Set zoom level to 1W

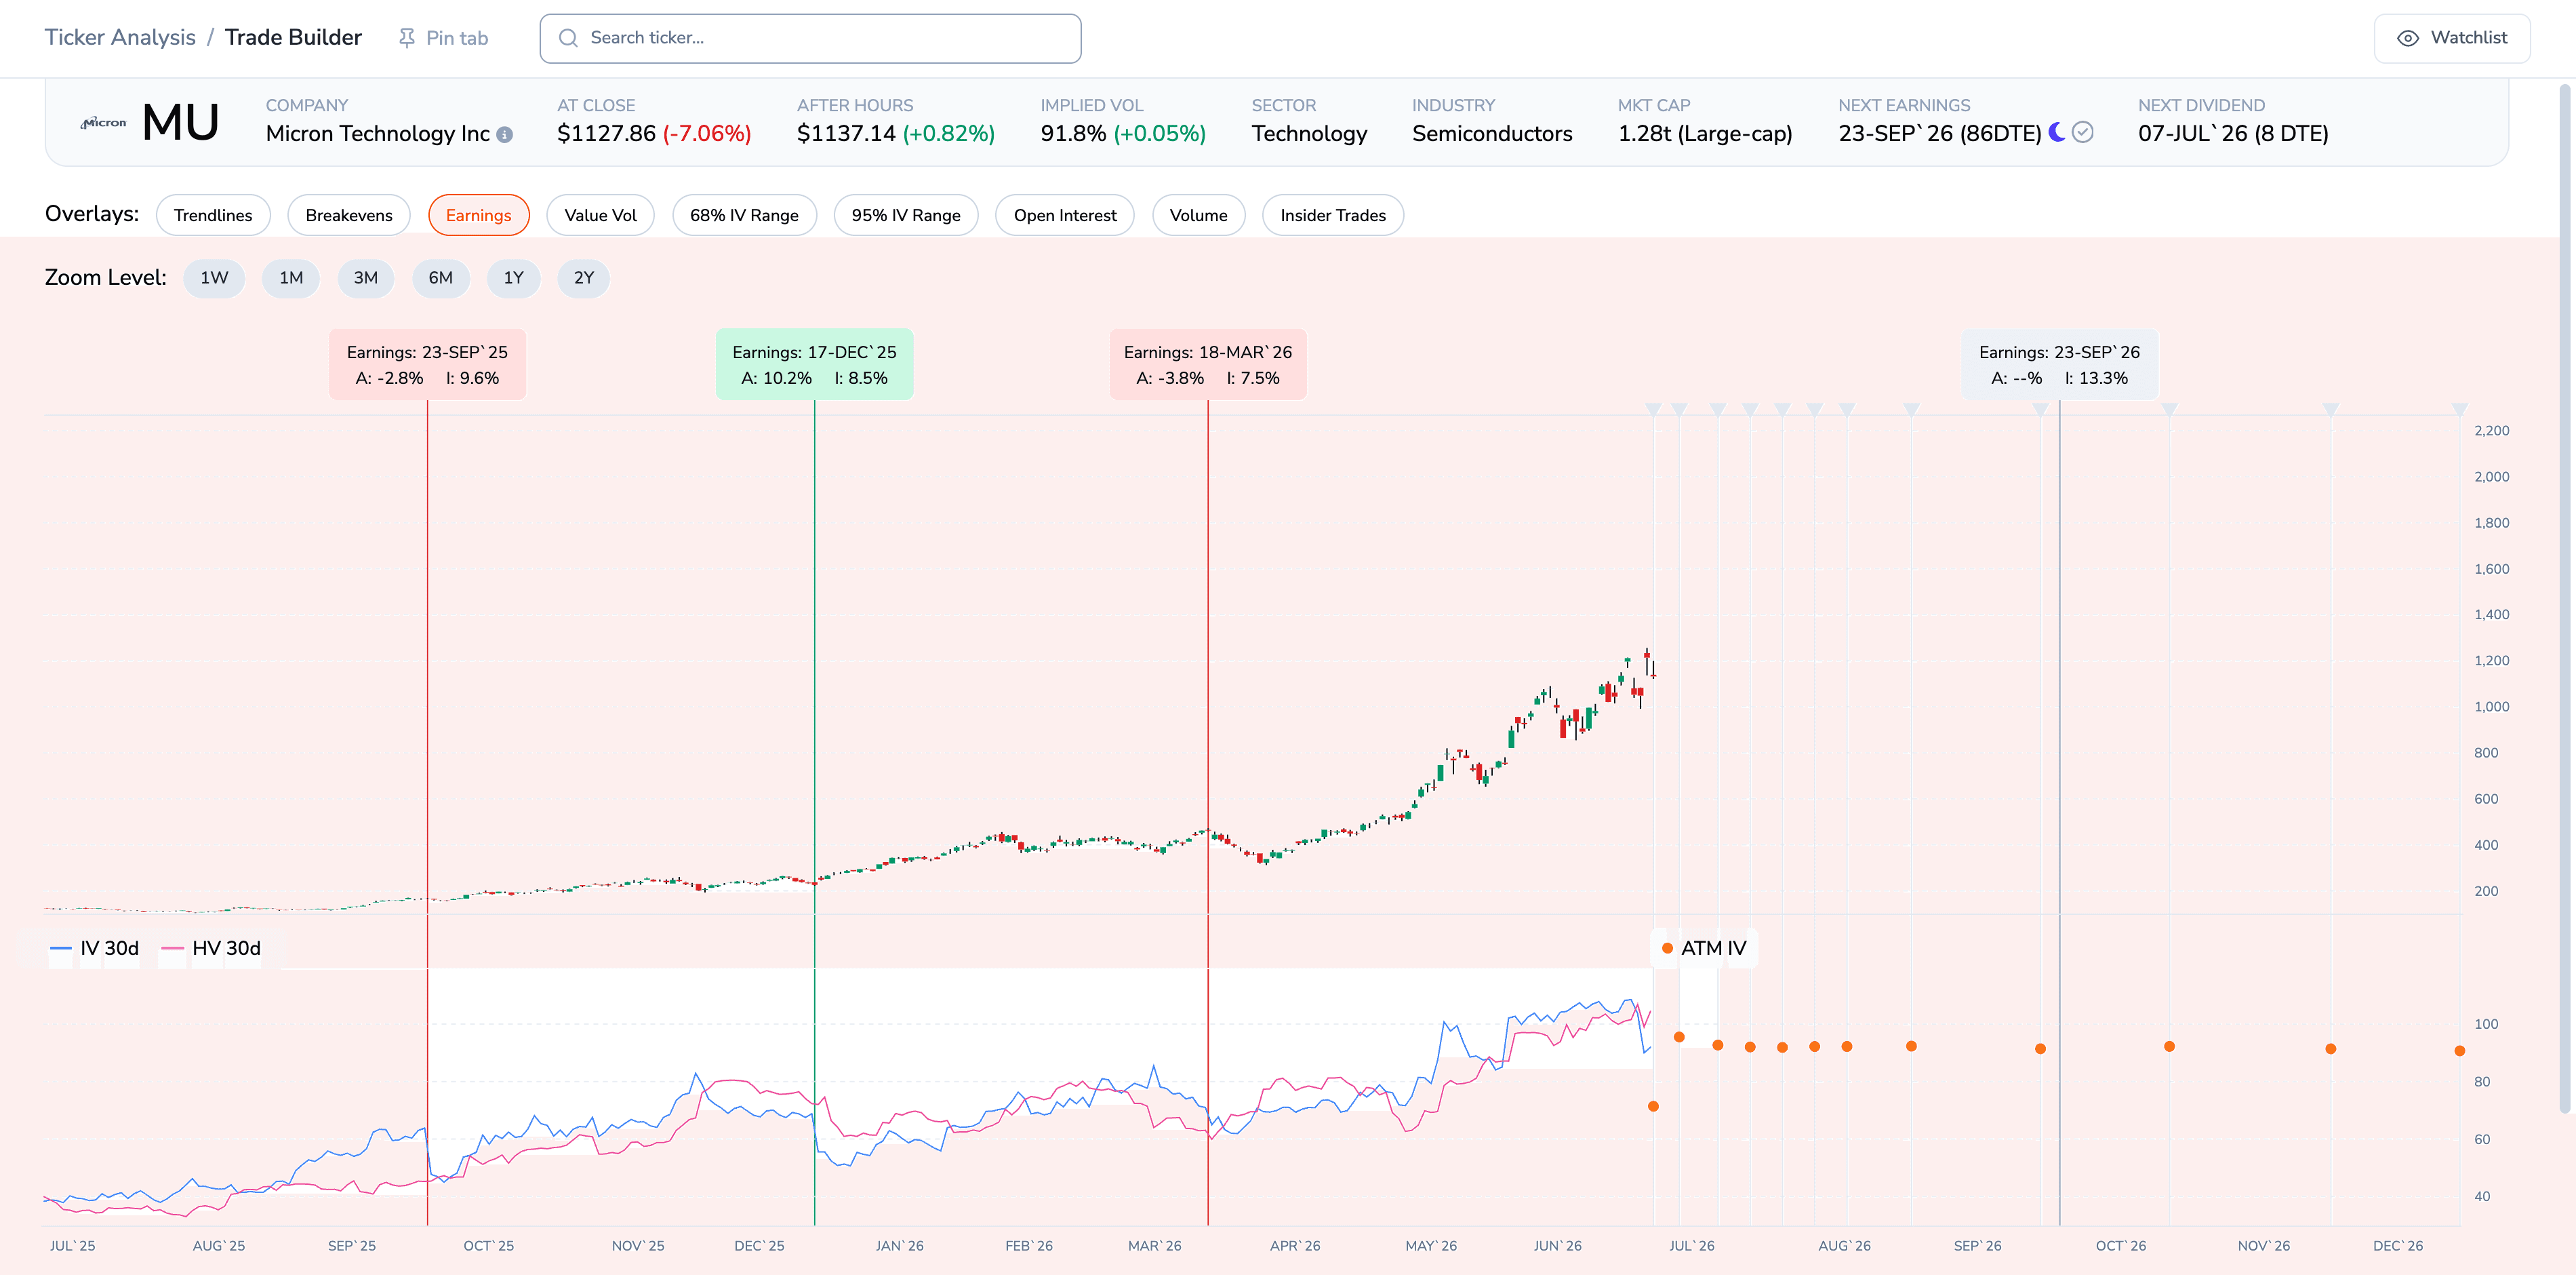214,278
